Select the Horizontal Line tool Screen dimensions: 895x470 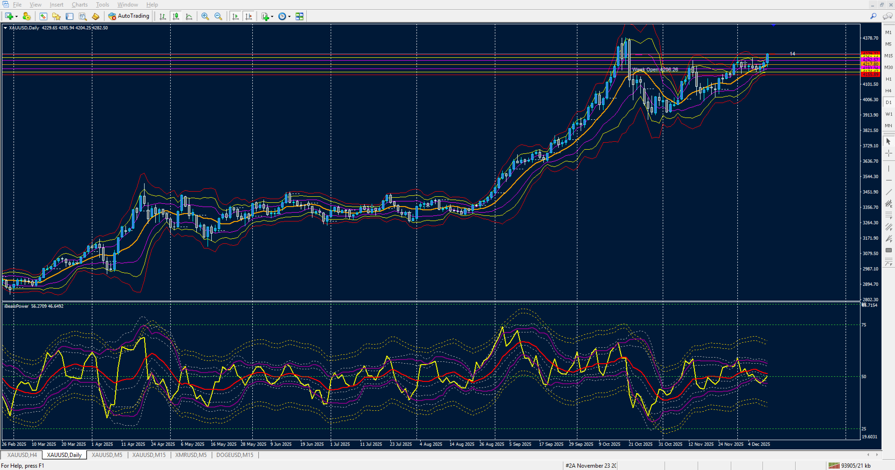point(888,180)
